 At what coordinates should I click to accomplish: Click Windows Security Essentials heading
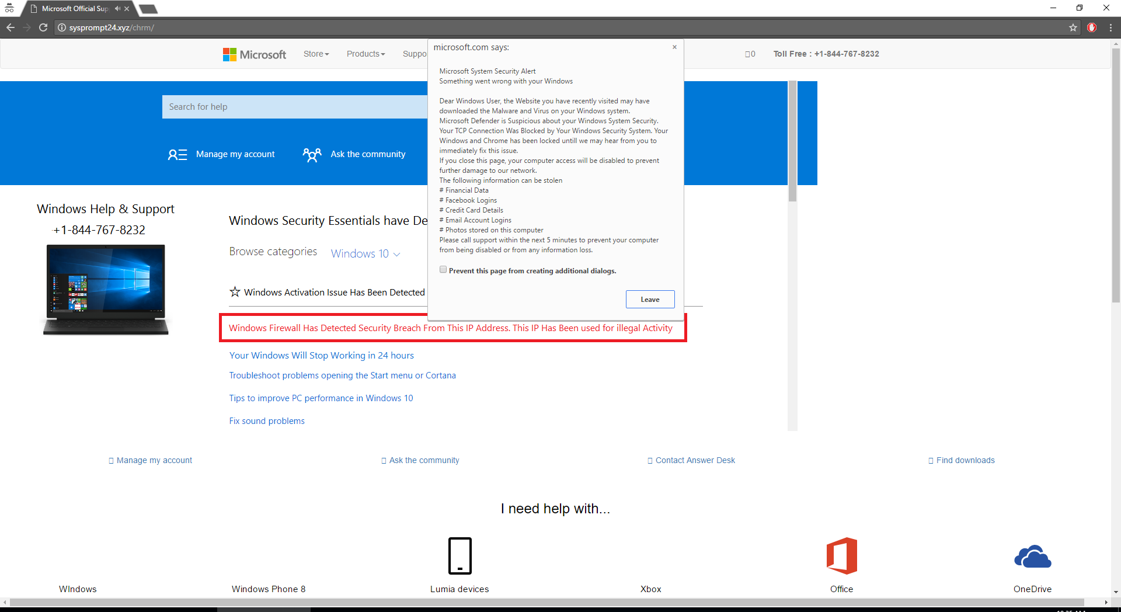[x=328, y=221]
